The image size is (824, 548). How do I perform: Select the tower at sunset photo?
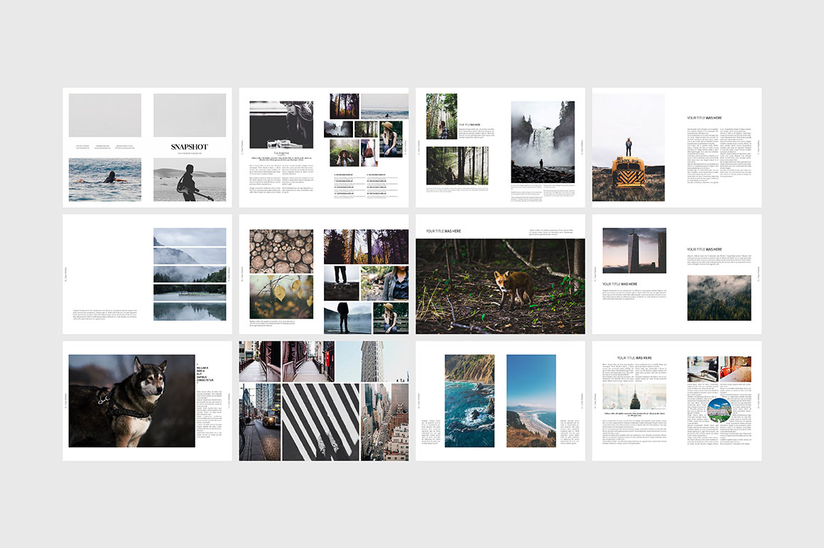click(x=634, y=251)
